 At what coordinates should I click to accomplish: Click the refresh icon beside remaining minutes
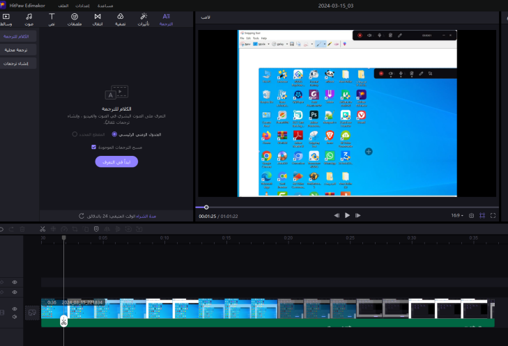82,216
